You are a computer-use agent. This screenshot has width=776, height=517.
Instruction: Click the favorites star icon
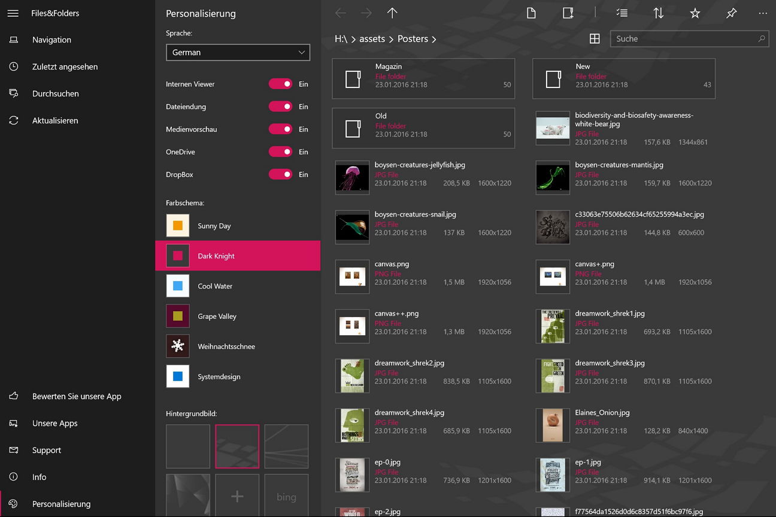(x=695, y=13)
